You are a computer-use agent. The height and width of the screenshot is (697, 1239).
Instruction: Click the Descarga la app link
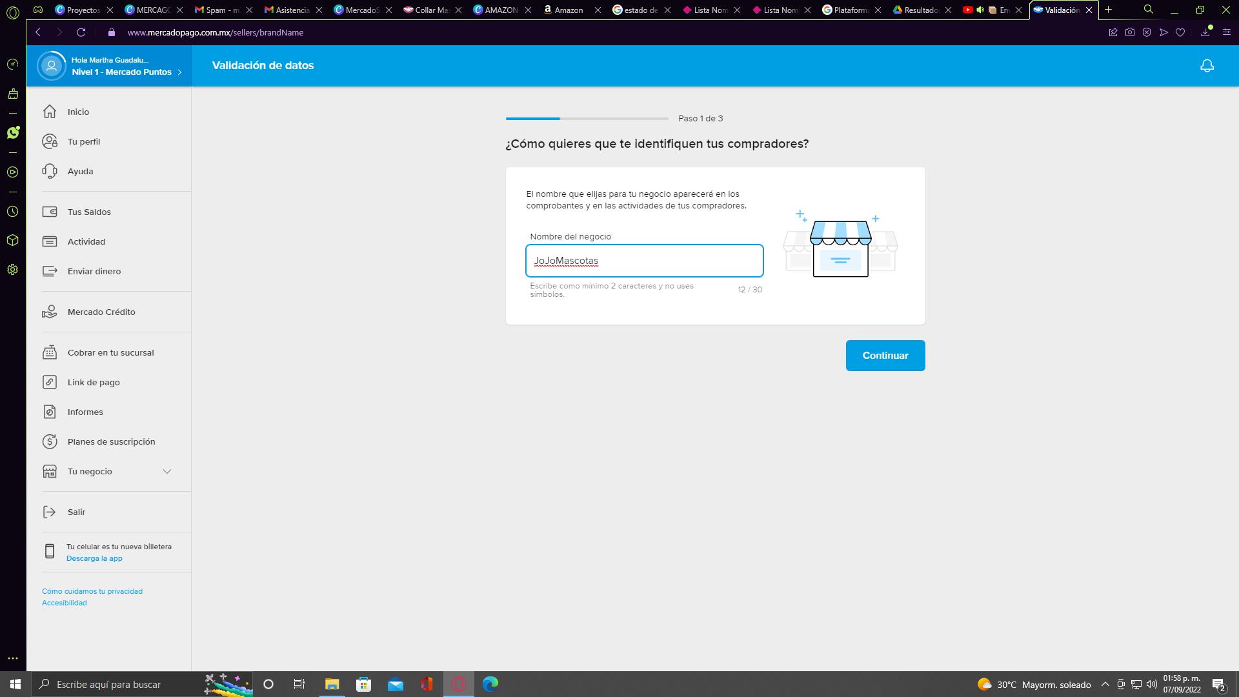pyautogui.click(x=94, y=558)
